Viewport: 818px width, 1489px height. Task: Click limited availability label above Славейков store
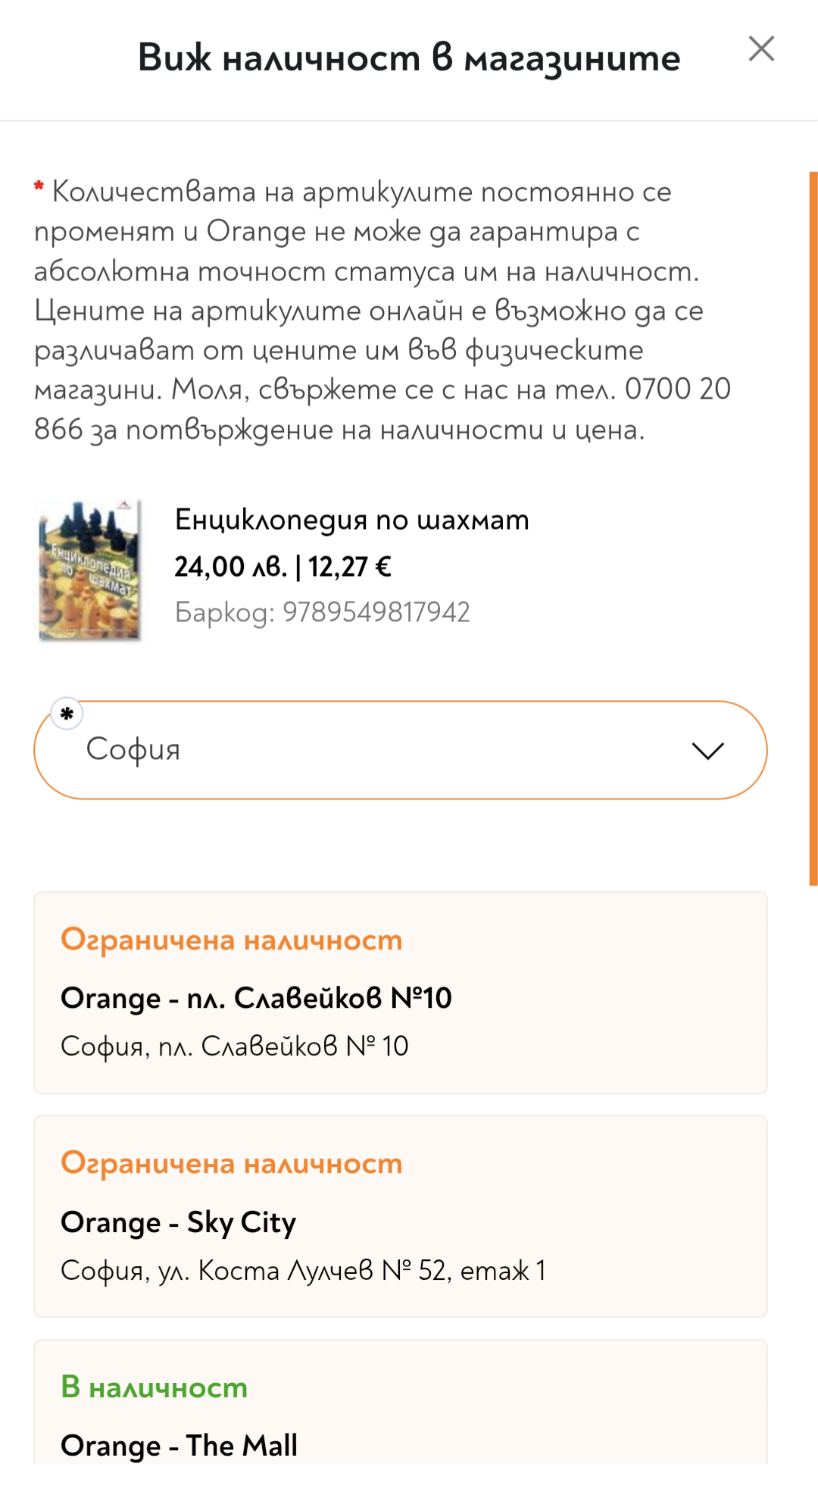[231, 940]
